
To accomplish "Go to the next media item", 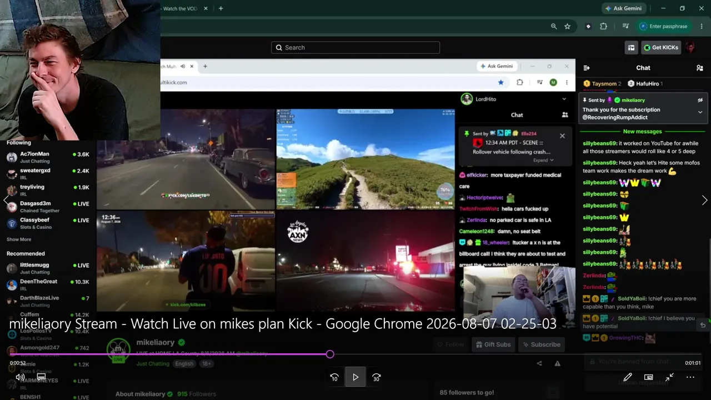I will coord(704,201).
